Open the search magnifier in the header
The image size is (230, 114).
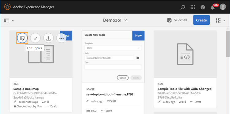(183, 7)
